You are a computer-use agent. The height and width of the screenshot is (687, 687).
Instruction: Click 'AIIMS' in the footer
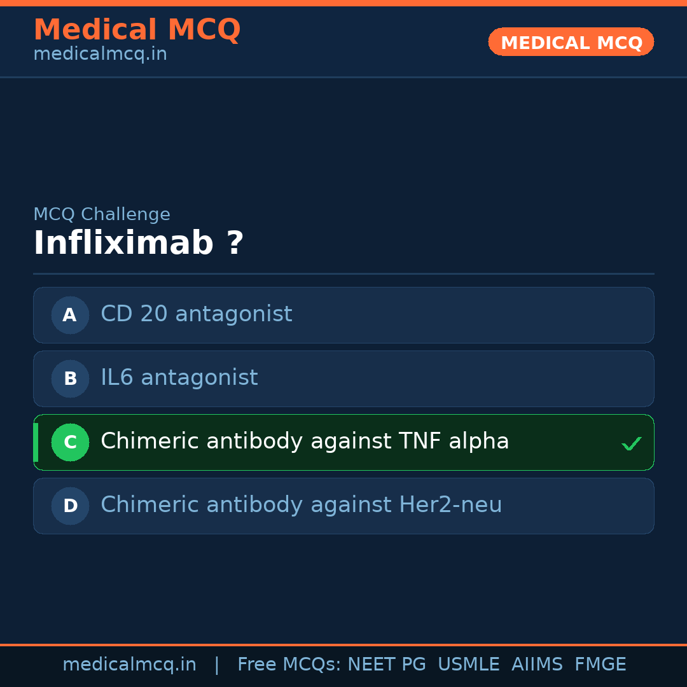click(537, 665)
